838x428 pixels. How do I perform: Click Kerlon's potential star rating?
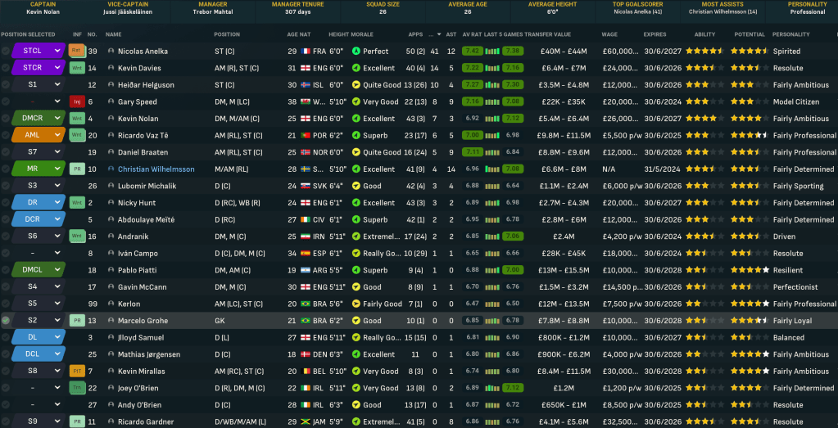[x=749, y=304]
